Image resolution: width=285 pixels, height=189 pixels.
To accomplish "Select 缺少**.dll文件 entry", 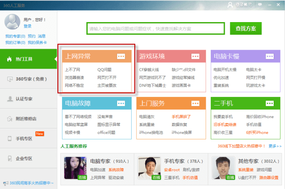I will pyautogui.click(x=184, y=69).
